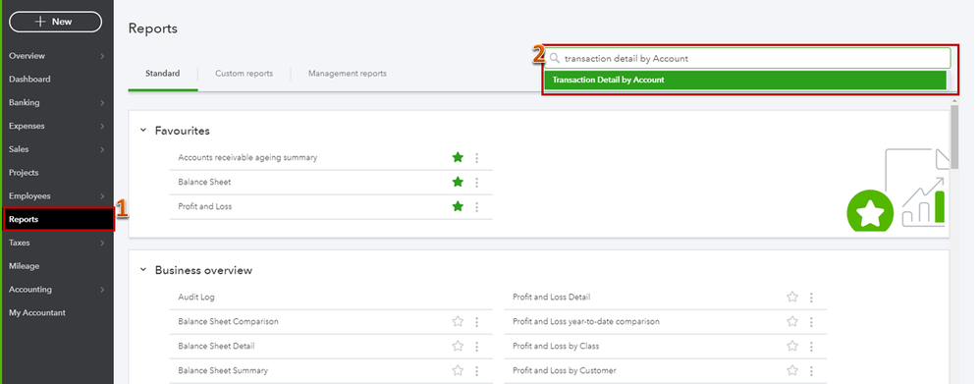Favourite Balance Sheet Detail star
Screen dimensions: 980x384
point(458,346)
